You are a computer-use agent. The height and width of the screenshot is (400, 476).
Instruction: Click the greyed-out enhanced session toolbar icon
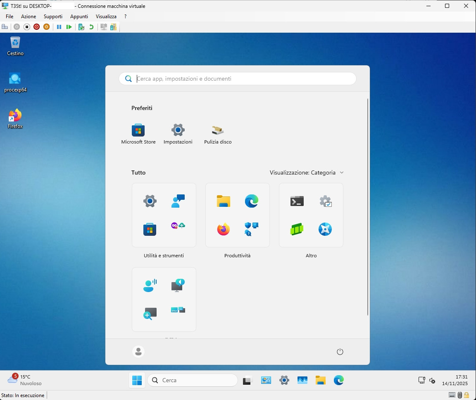pos(104,27)
